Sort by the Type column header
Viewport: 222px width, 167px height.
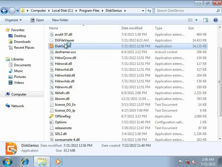coord(170,28)
